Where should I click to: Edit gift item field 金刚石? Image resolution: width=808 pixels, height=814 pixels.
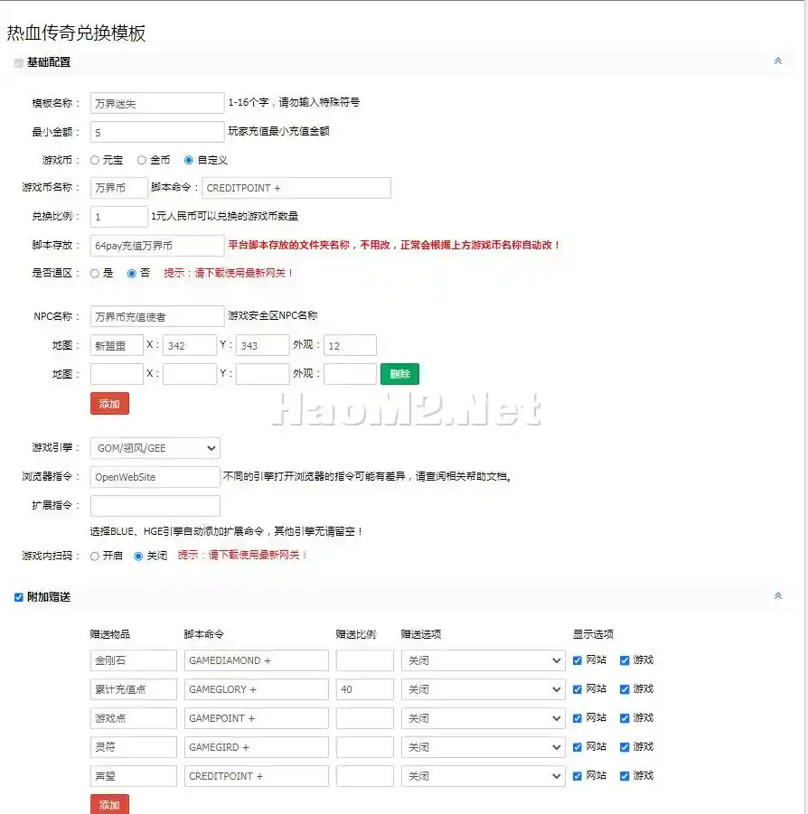coord(134,660)
